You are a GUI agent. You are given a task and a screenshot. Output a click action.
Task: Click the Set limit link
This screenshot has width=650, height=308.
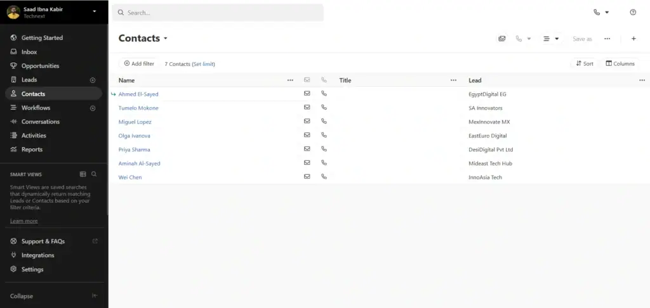tap(203, 64)
